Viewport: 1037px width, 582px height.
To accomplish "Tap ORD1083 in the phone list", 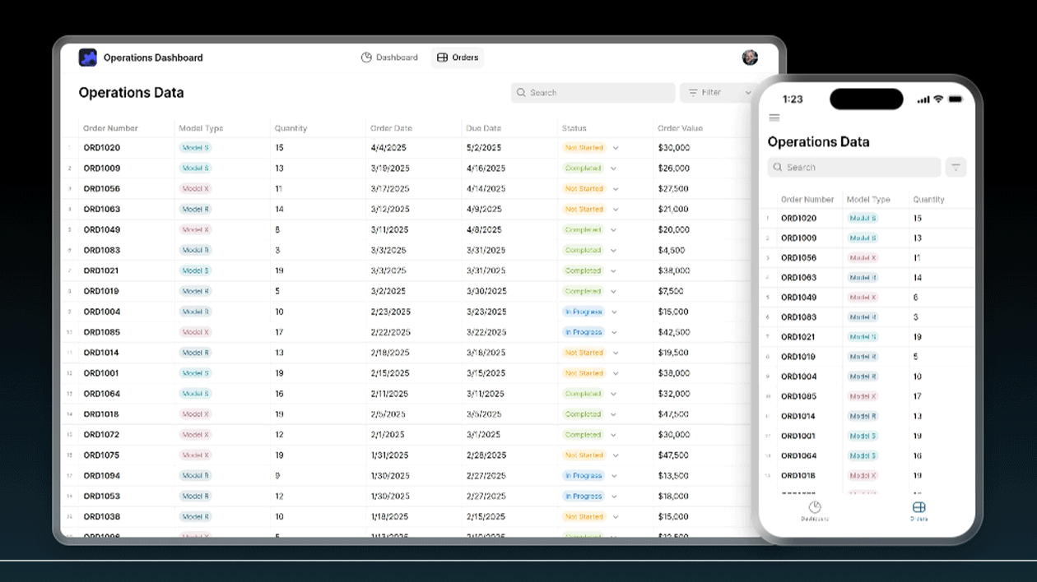I will 799,317.
